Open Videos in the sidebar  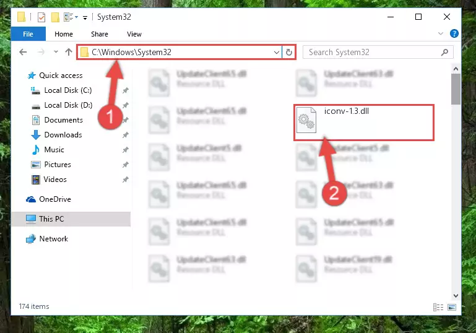click(55, 179)
